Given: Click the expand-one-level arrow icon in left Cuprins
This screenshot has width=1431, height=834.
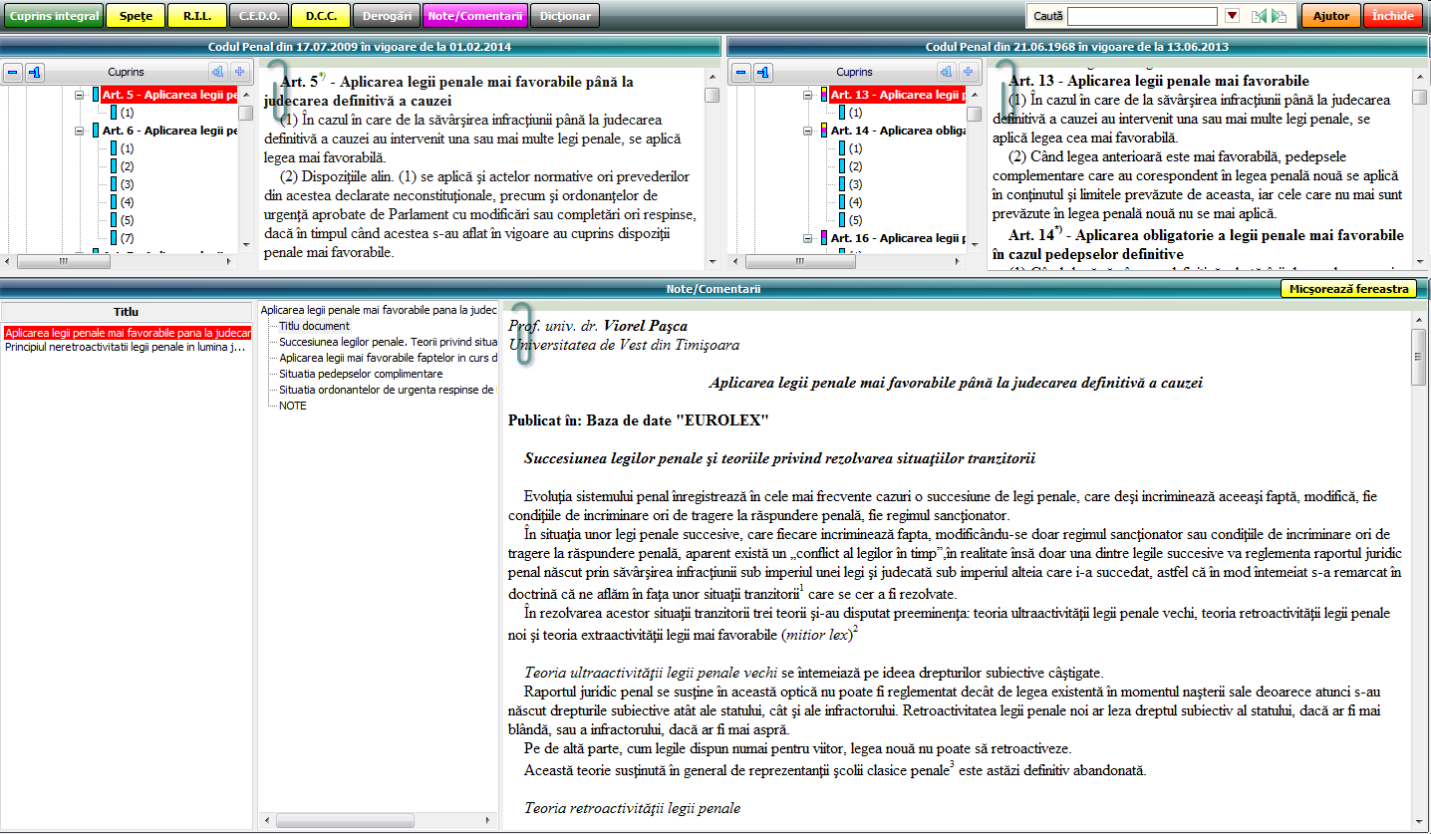Looking at the screenshot, I should [217, 72].
